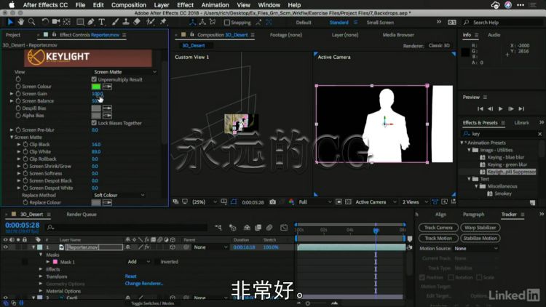Select the Hand tool
The width and height of the screenshot is (546, 307).
click(x=21, y=23)
